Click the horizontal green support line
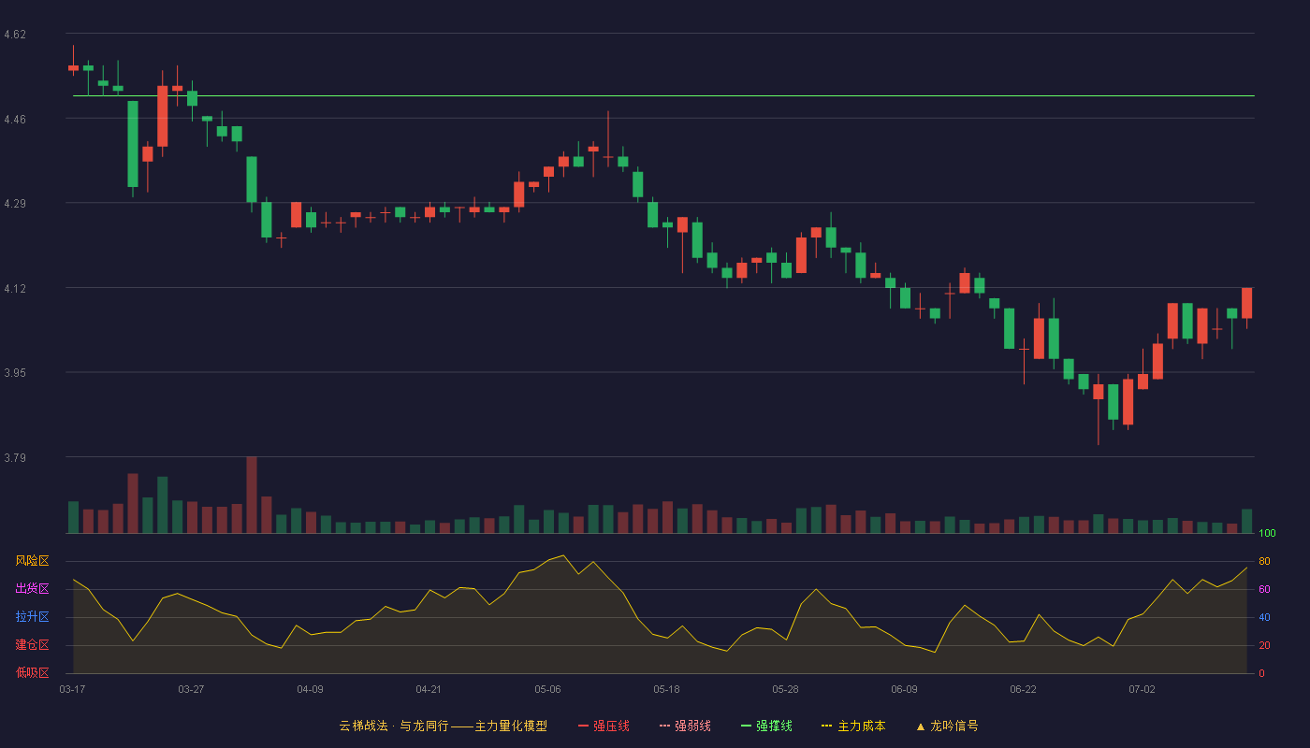The image size is (1310, 748). click(663, 95)
